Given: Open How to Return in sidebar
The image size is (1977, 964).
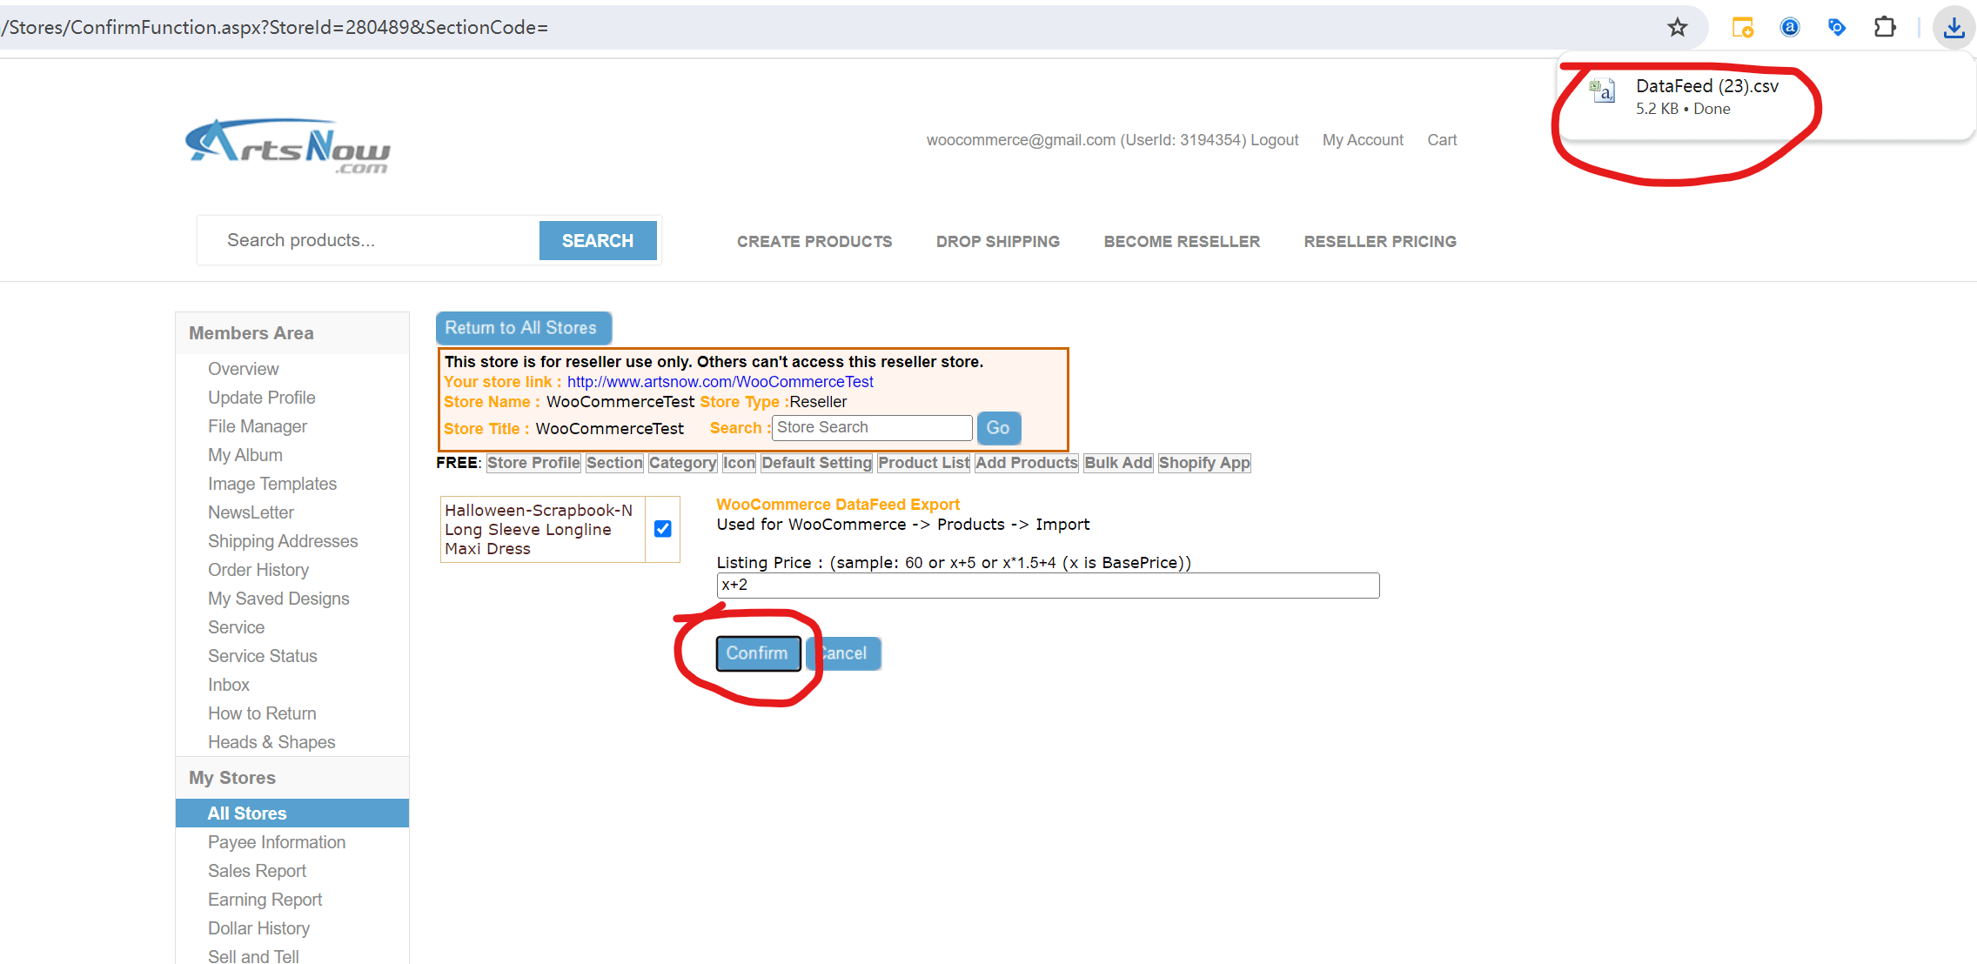Looking at the screenshot, I should (262, 713).
